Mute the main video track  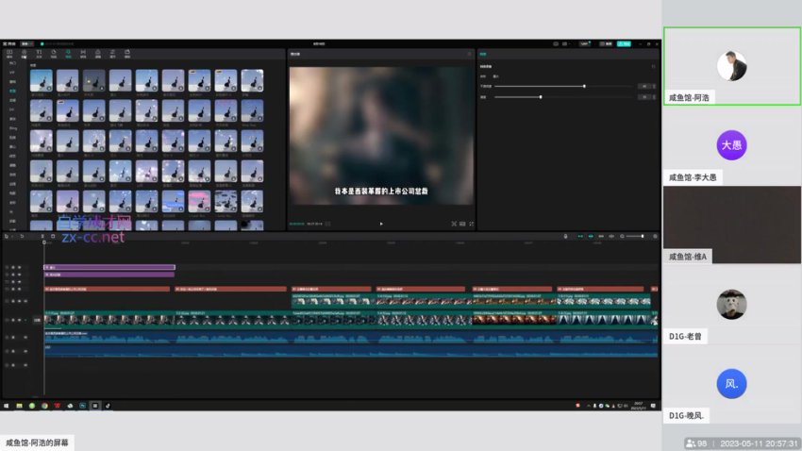(x=25, y=320)
